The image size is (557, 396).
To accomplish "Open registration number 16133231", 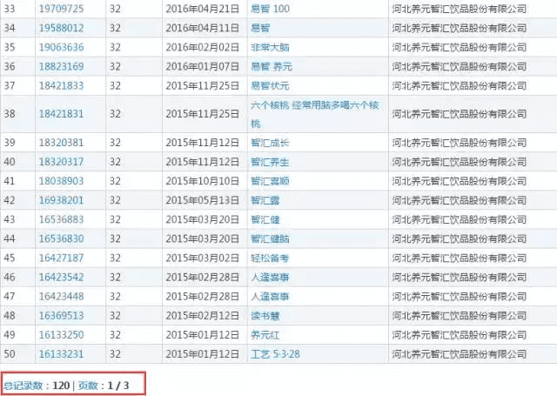I will pos(61,353).
